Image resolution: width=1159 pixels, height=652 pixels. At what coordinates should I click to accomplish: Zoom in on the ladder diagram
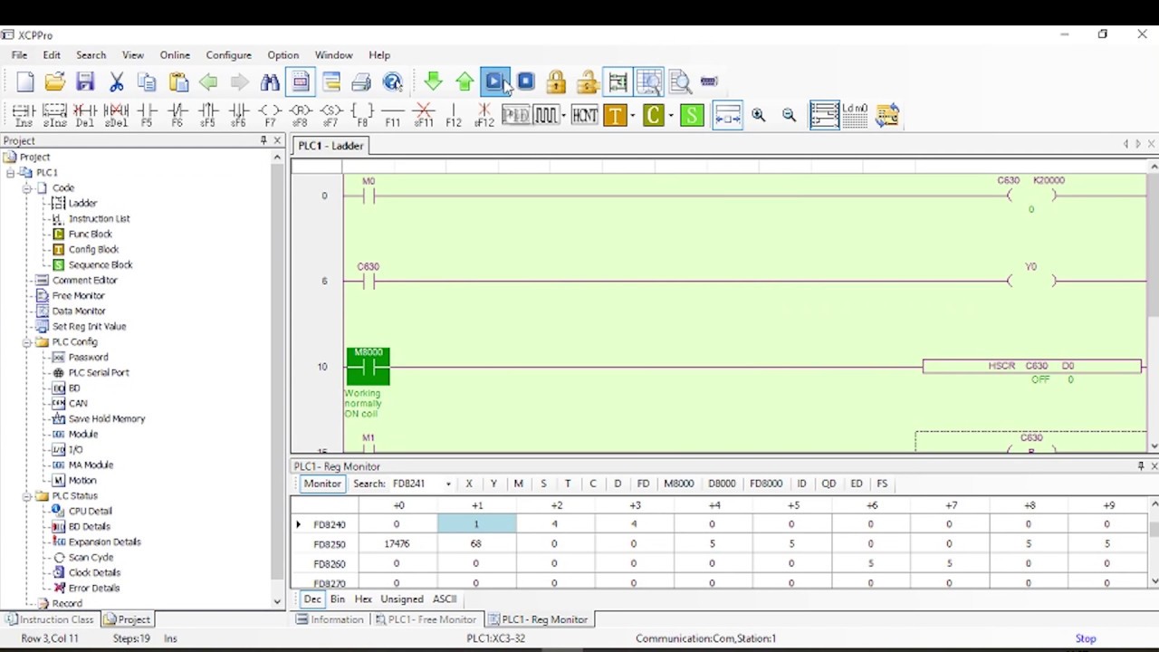pyautogui.click(x=759, y=115)
